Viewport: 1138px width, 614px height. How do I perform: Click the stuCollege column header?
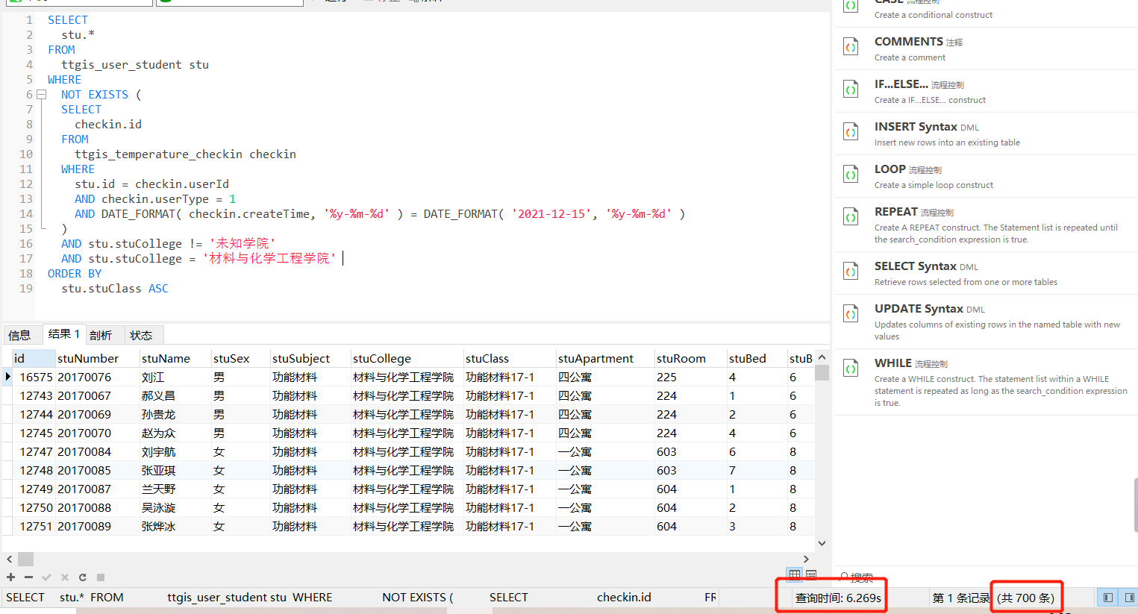[x=407, y=358]
